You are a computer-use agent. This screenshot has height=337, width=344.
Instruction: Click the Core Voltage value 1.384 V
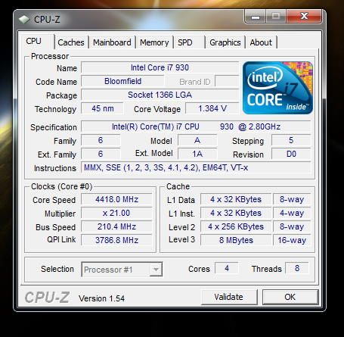point(212,108)
